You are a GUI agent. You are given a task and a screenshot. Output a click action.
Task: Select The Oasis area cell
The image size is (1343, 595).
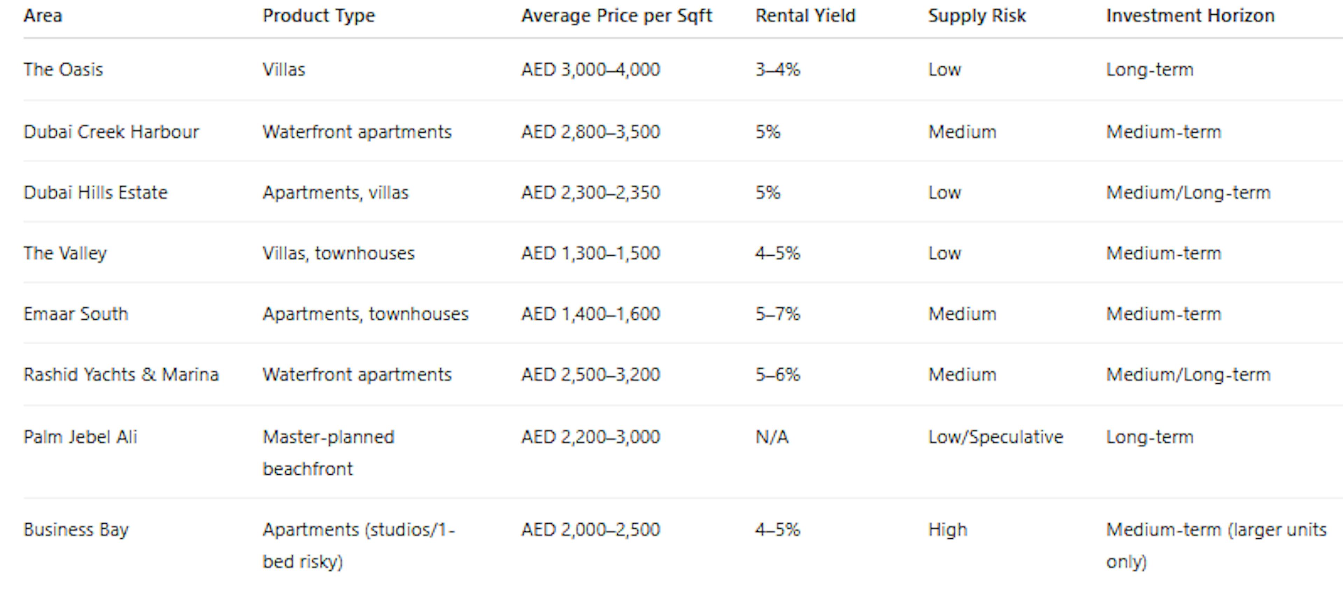click(x=63, y=69)
